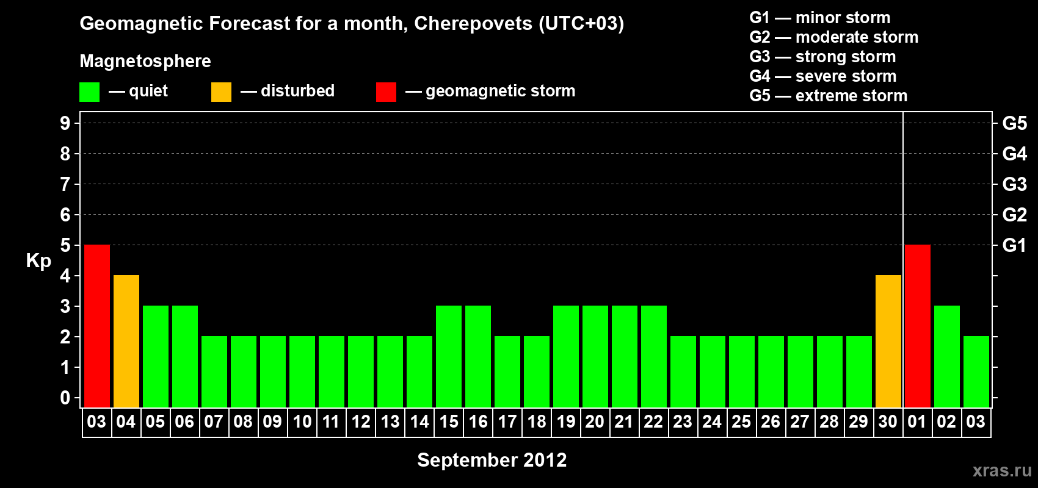The height and width of the screenshot is (488, 1038).
Task: Select 'G1 — minor storm' legend line
Action: (820, 18)
